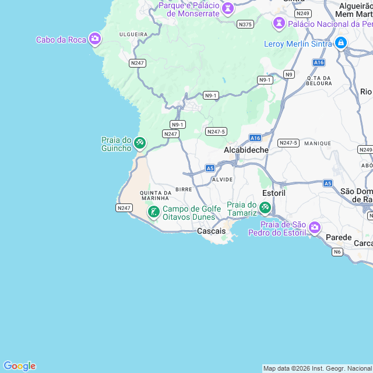Click the N9-1 shield in the green park area
Screen dimensions: 373x373
pos(211,96)
